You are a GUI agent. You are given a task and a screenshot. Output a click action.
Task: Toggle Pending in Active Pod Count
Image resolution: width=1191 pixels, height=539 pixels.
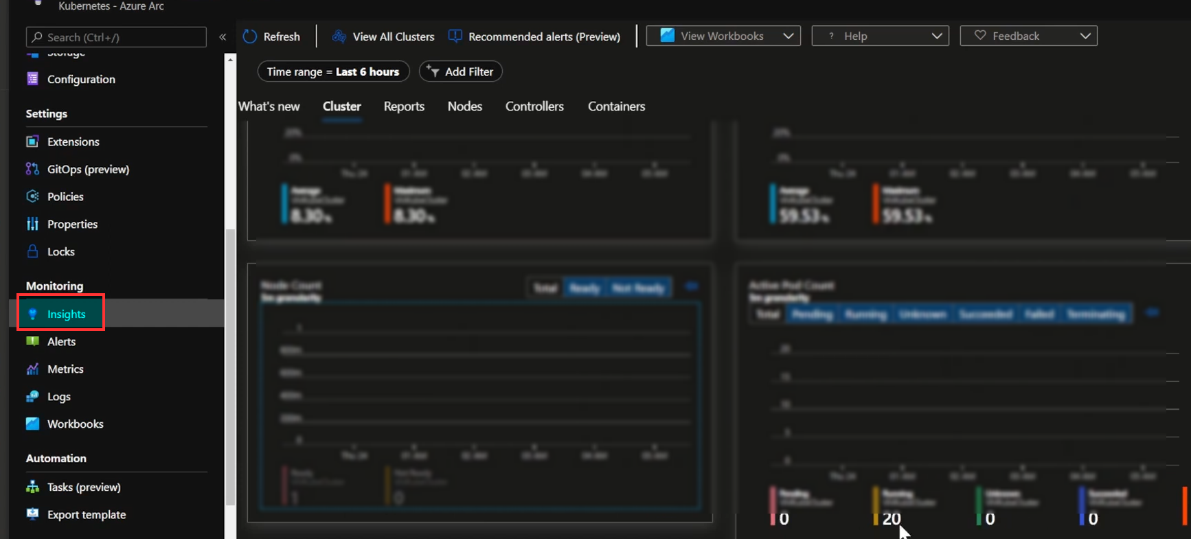tap(812, 314)
